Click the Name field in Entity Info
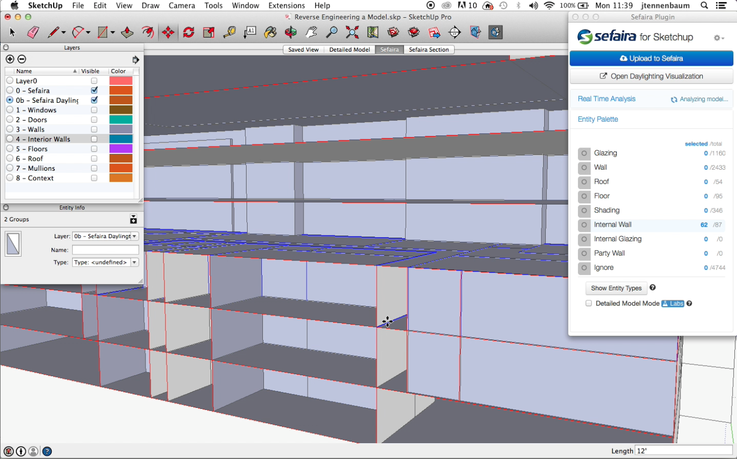The height and width of the screenshot is (459, 737). (x=105, y=250)
